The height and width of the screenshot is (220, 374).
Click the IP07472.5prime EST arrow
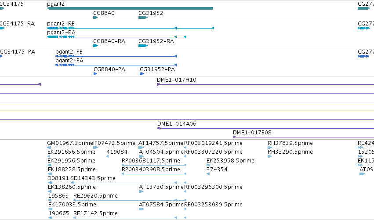(x=96, y=148)
